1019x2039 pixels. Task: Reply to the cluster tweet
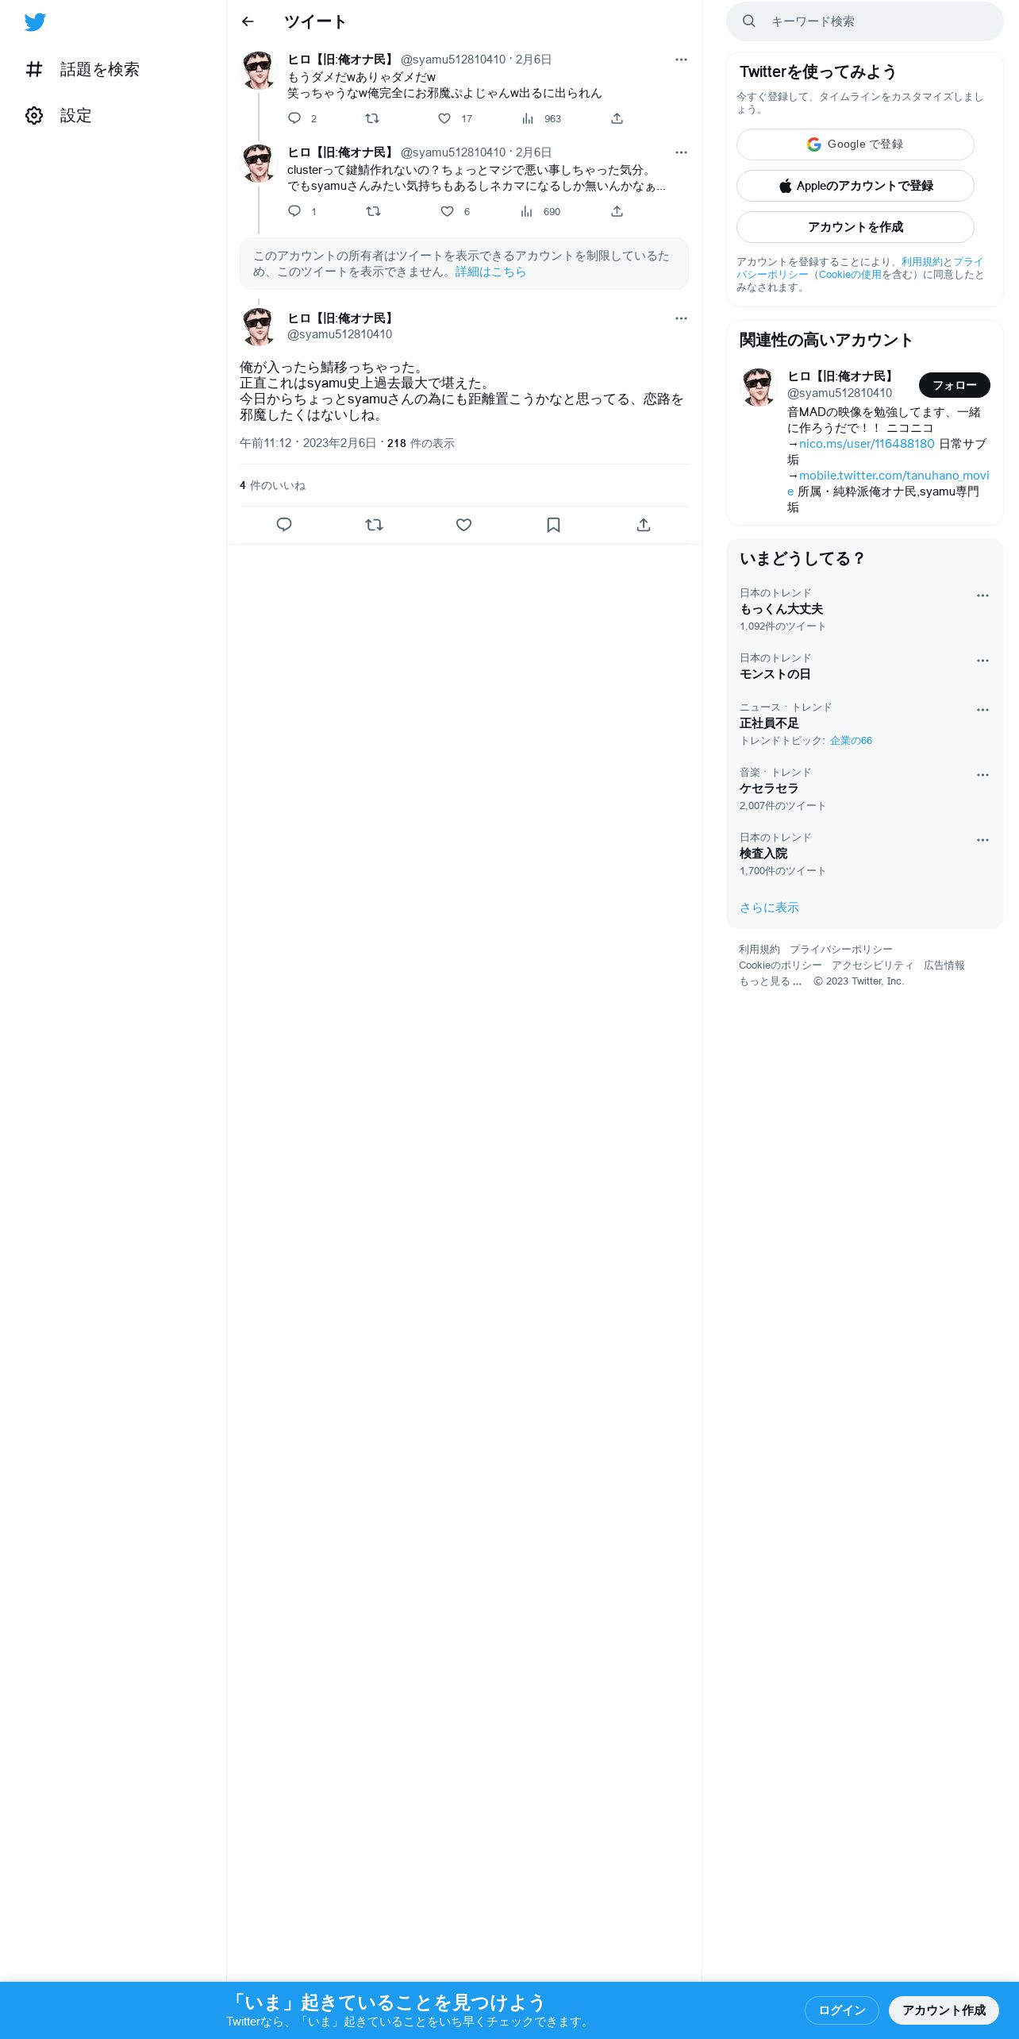(x=294, y=211)
